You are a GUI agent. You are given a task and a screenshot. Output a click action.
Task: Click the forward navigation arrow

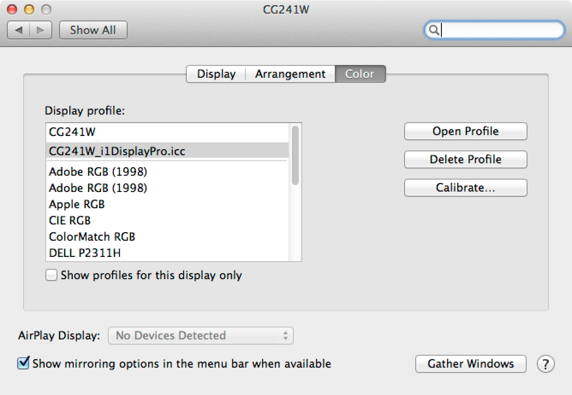(41, 30)
